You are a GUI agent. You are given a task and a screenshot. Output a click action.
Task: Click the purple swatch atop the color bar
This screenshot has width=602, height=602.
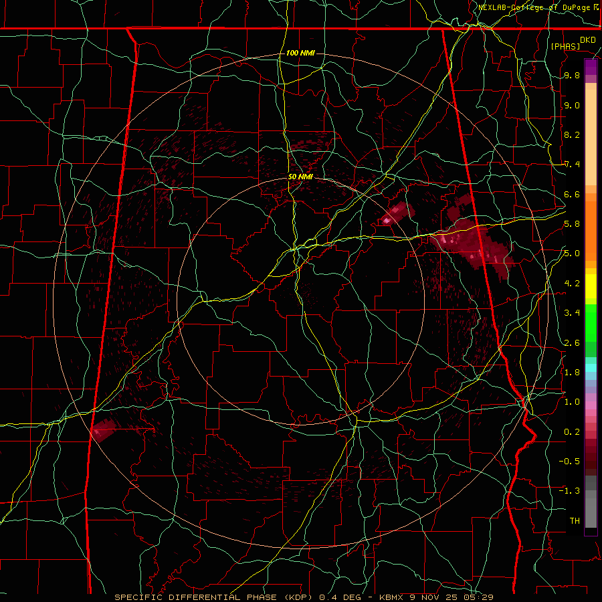pos(591,67)
